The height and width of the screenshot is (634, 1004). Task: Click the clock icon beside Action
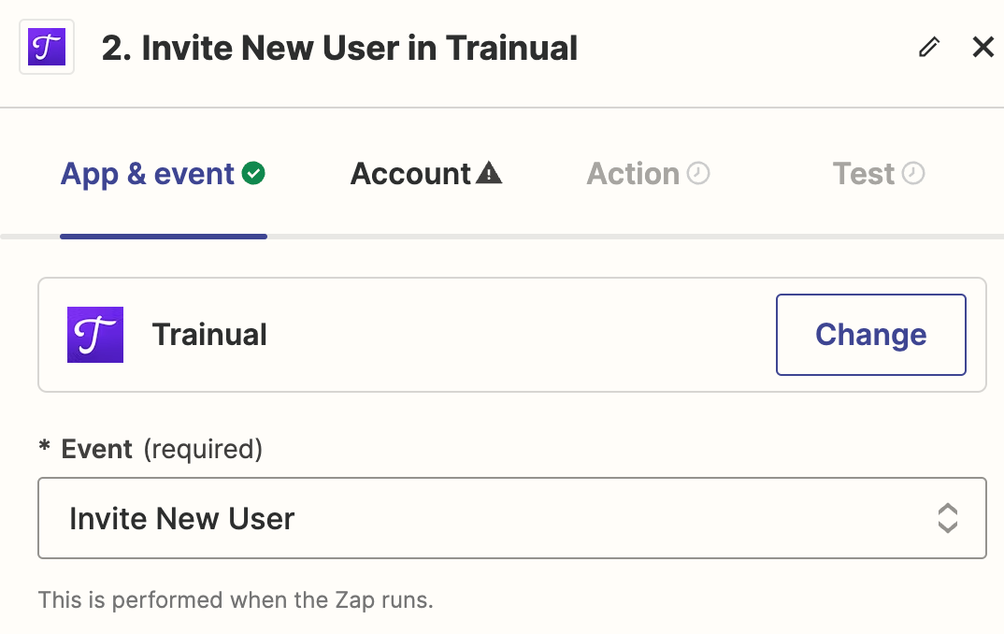[x=698, y=173]
